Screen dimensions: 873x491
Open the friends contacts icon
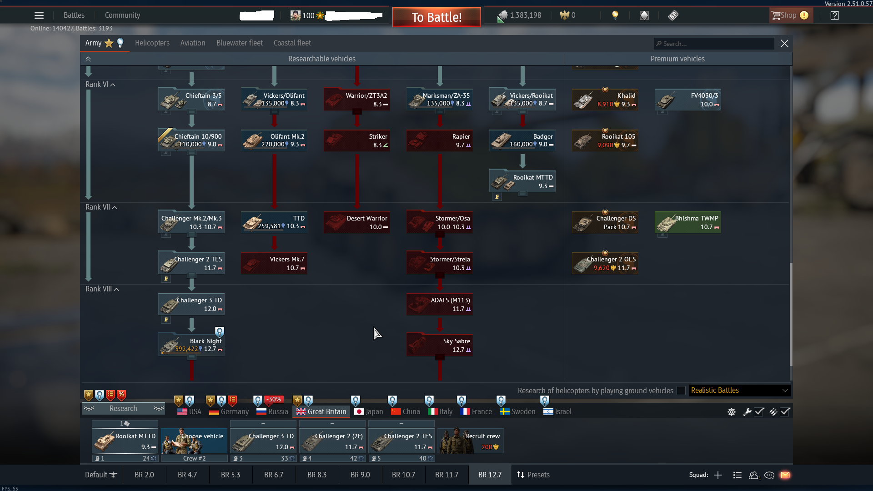754,475
